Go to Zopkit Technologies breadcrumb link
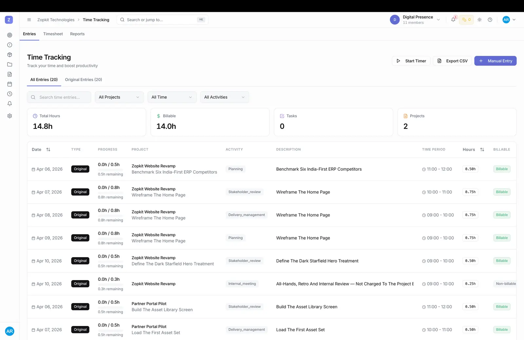The height and width of the screenshot is (340, 524). coord(56,20)
